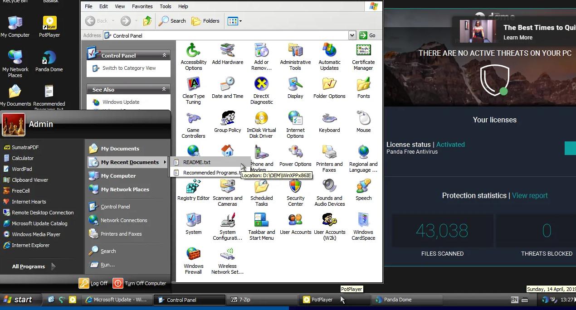Screen dimensions: 576x310
Task: Click View report link in Panda Dome
Action: pyautogui.click(x=530, y=195)
